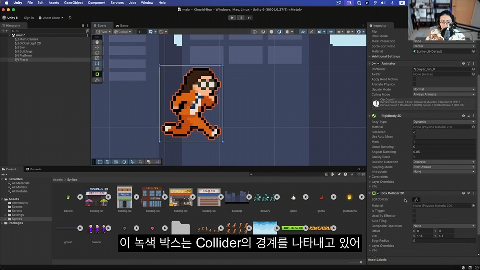The width and height of the screenshot is (480, 270).
Task: Toggle Animator component enabled checkbox
Action: click(x=378, y=64)
